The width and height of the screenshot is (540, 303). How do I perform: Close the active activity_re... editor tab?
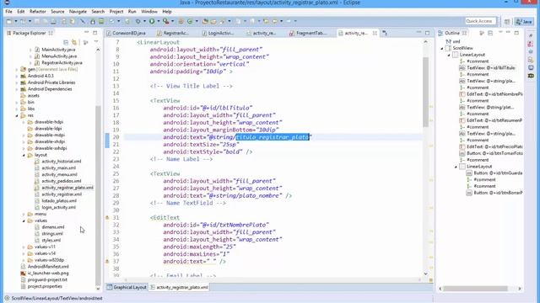[375, 33]
